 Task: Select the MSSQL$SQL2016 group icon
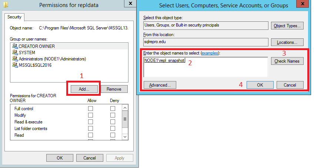[15, 65]
